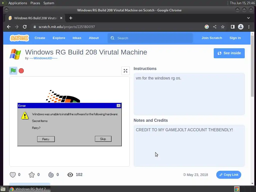Click the clock showing Thu Jun 15
256x192 pixels.
point(242,3)
